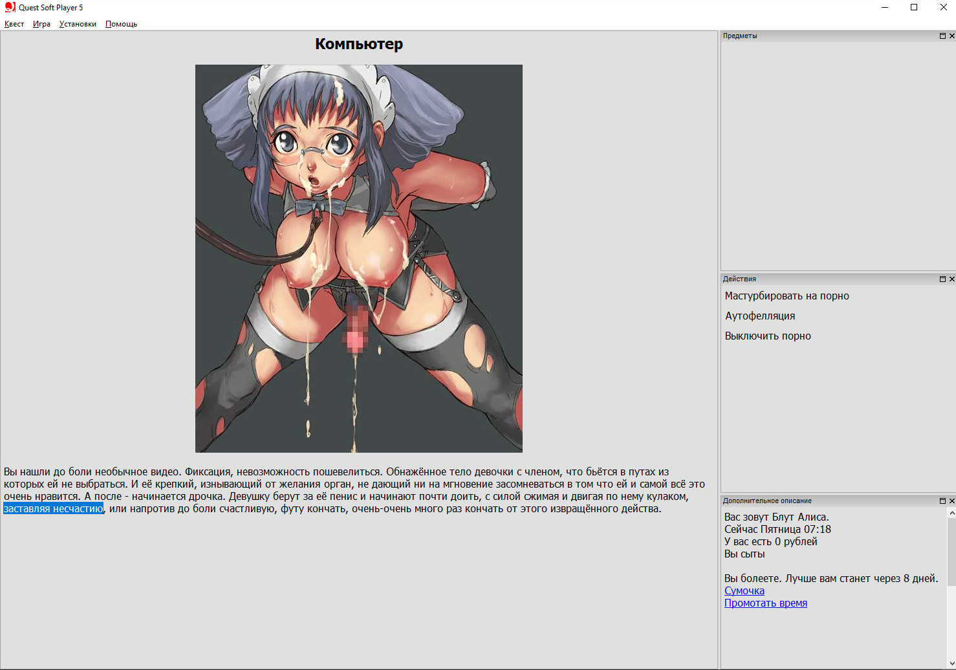Screen dimensions: 956x670
Task: Close the Предметы panel
Action: click(x=951, y=36)
